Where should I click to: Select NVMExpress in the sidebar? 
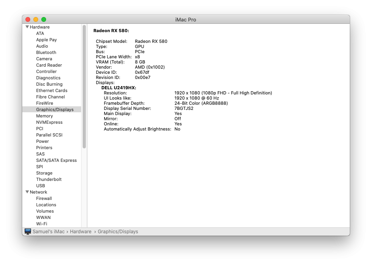click(49, 122)
